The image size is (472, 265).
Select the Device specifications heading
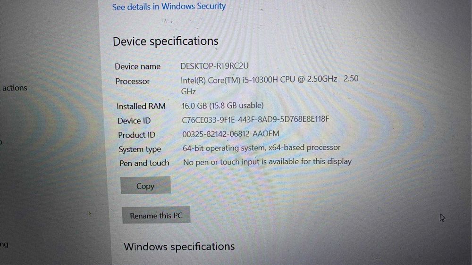(x=166, y=41)
